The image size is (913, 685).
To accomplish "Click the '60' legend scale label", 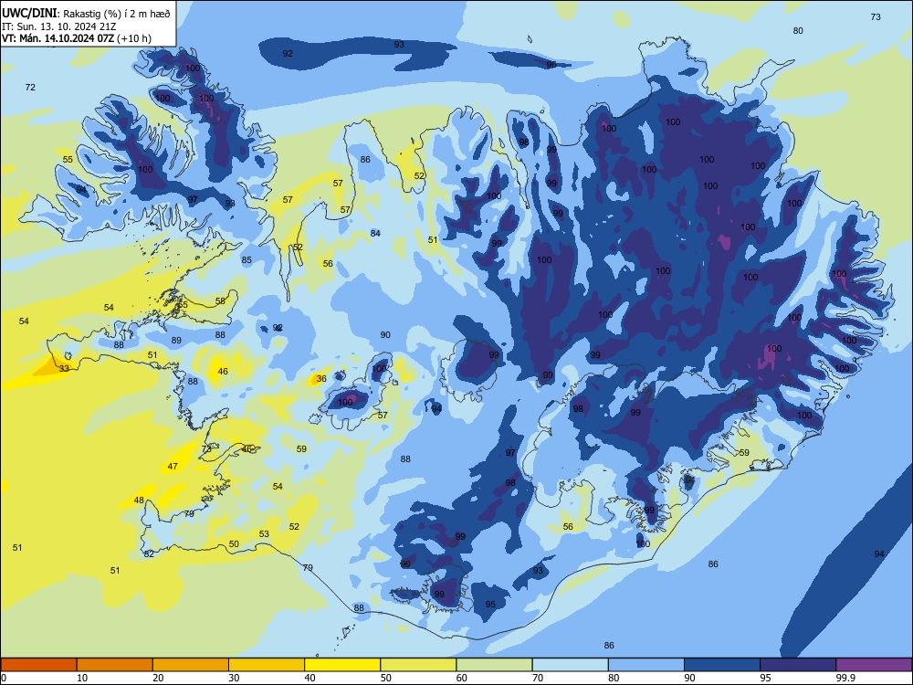I will pyautogui.click(x=462, y=678).
